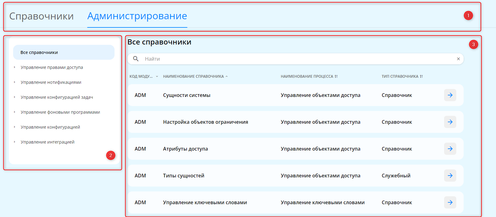
Task: Click the Найти search field
Action: [295, 59]
